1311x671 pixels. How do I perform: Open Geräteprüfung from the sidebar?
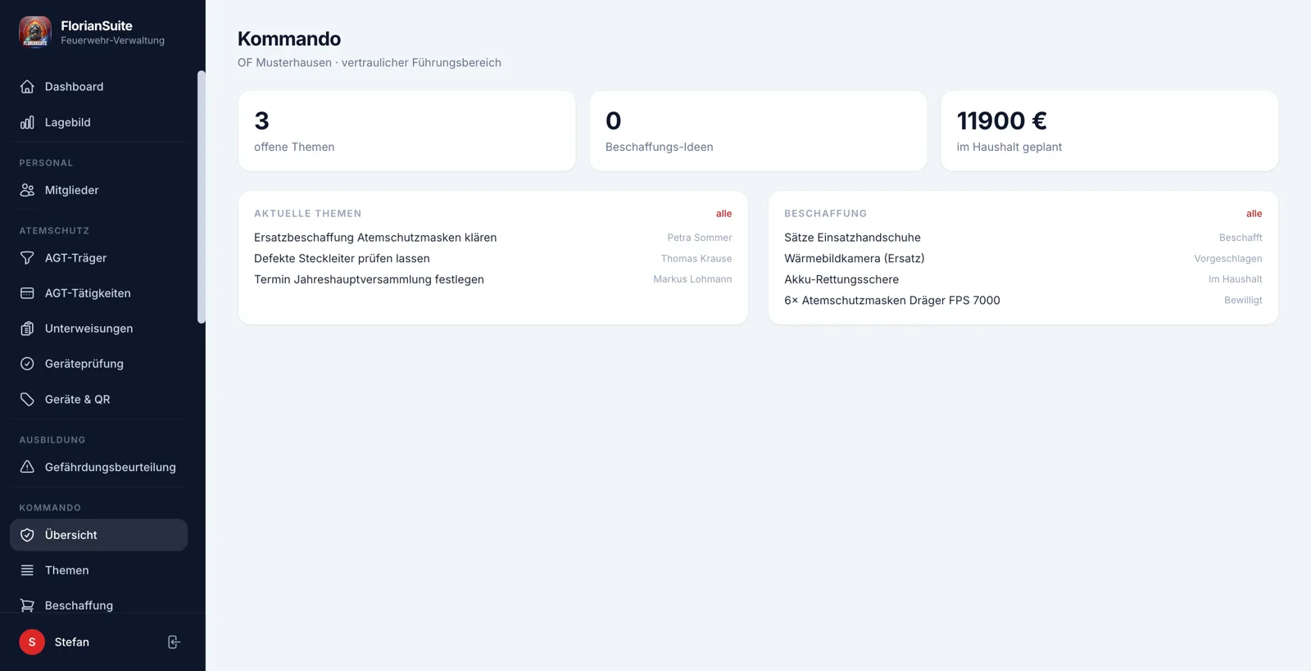pyautogui.click(x=98, y=364)
